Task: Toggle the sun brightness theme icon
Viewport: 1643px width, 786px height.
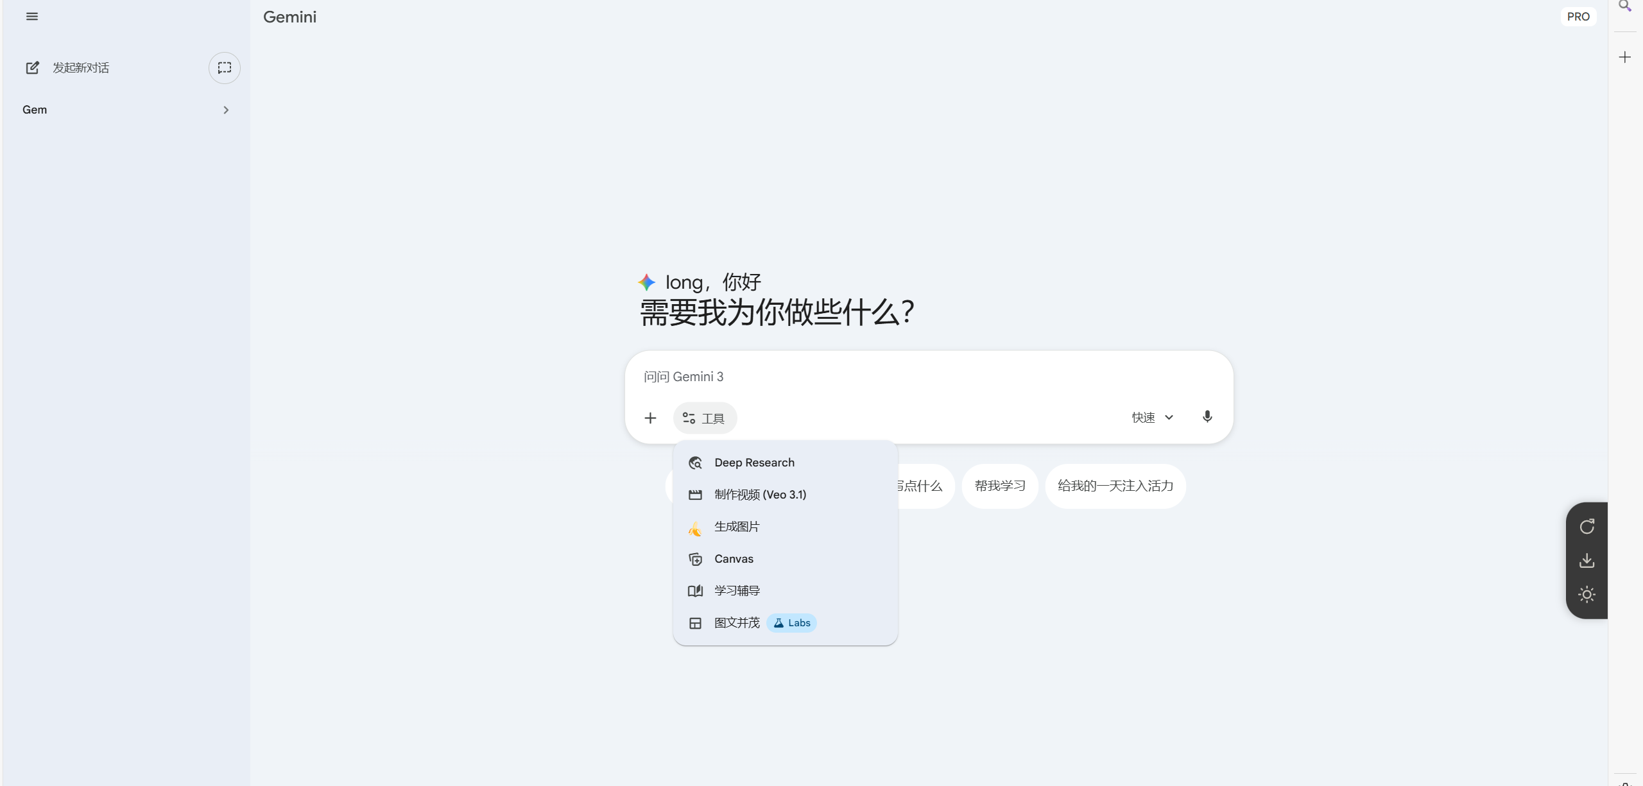Action: click(x=1587, y=594)
